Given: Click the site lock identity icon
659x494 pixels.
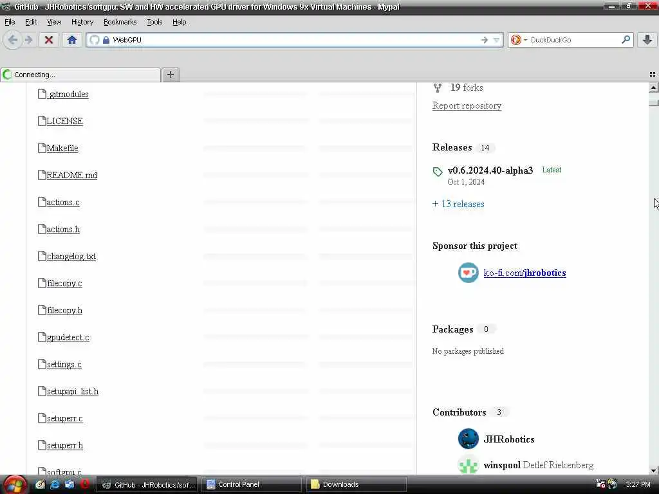Looking at the screenshot, I should pos(106,40).
